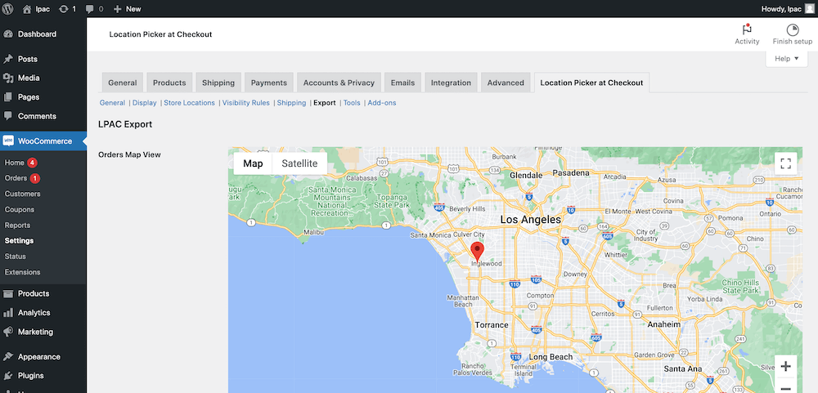This screenshot has width=818, height=393.
Task: Open the Accounts & Privacy tab
Action: pyautogui.click(x=339, y=83)
